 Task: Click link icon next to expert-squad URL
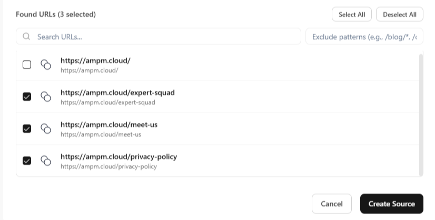(x=46, y=97)
